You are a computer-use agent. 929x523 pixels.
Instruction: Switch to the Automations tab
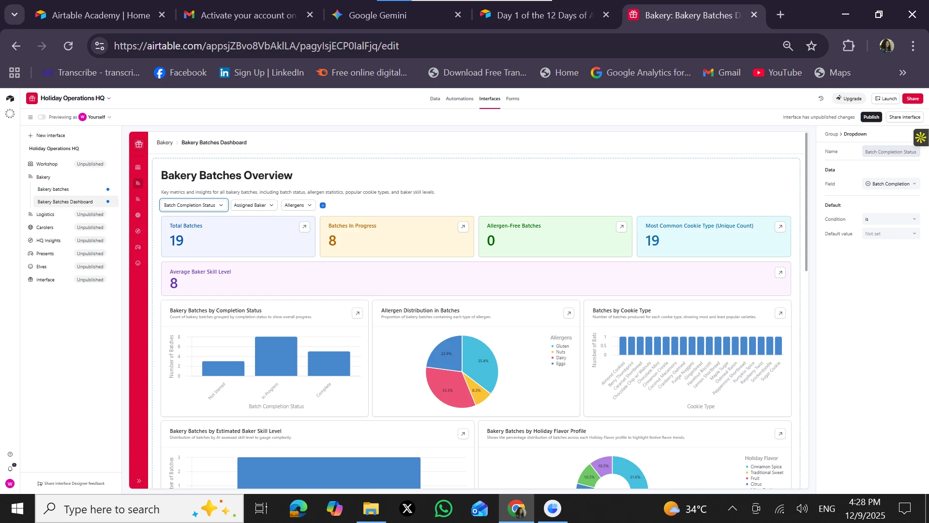click(459, 99)
